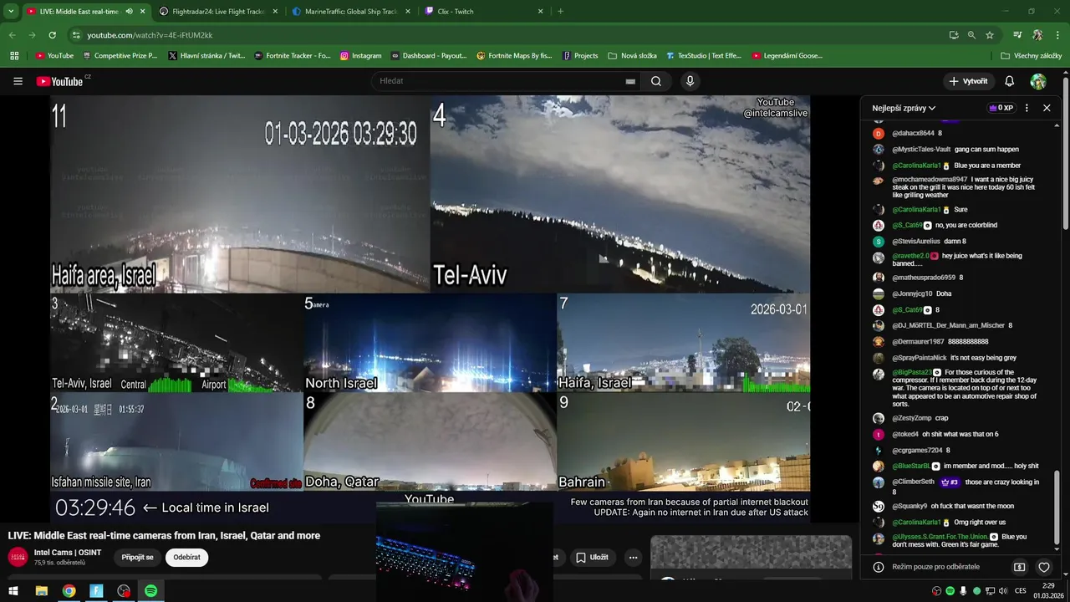1070x602 pixels.
Task: Open more video actions menu
Action: point(633,557)
